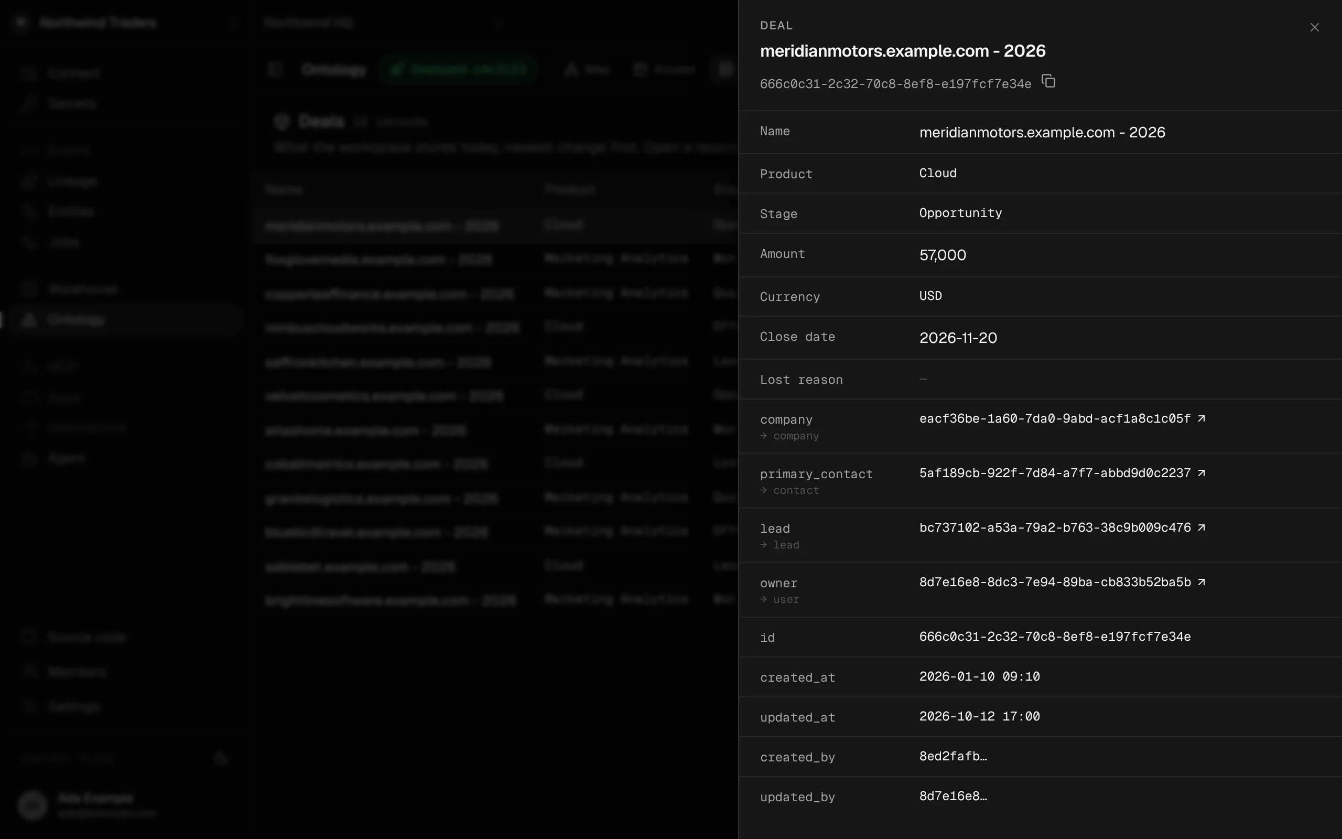Click the DEAL label at the panel top
Viewport: 1342px width, 839px height.
[x=776, y=26]
